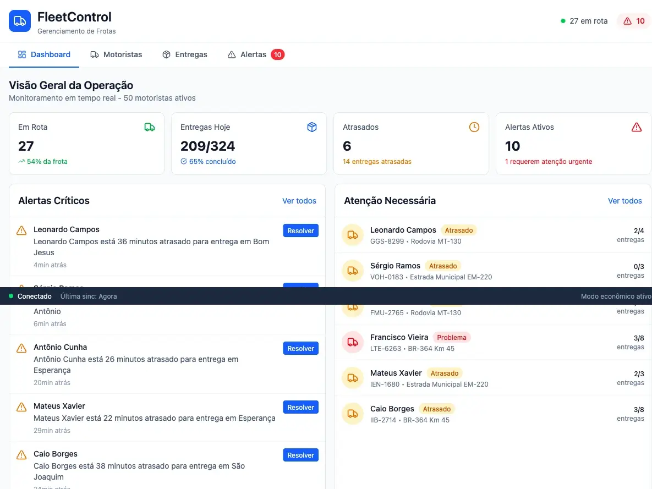Click the Dashboard tab grid icon
The height and width of the screenshot is (489, 652).
click(x=22, y=54)
